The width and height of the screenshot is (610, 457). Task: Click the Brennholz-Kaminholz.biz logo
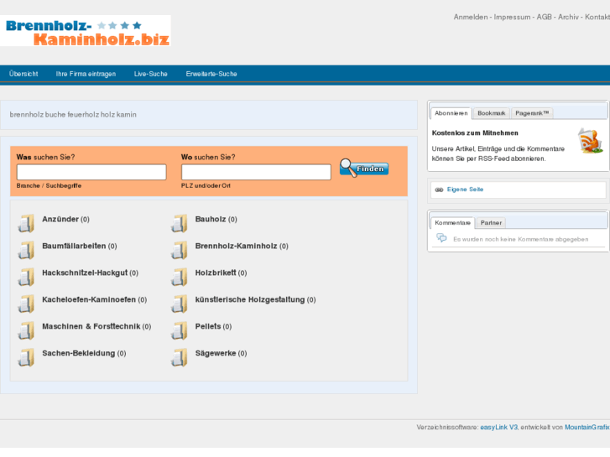click(86, 31)
